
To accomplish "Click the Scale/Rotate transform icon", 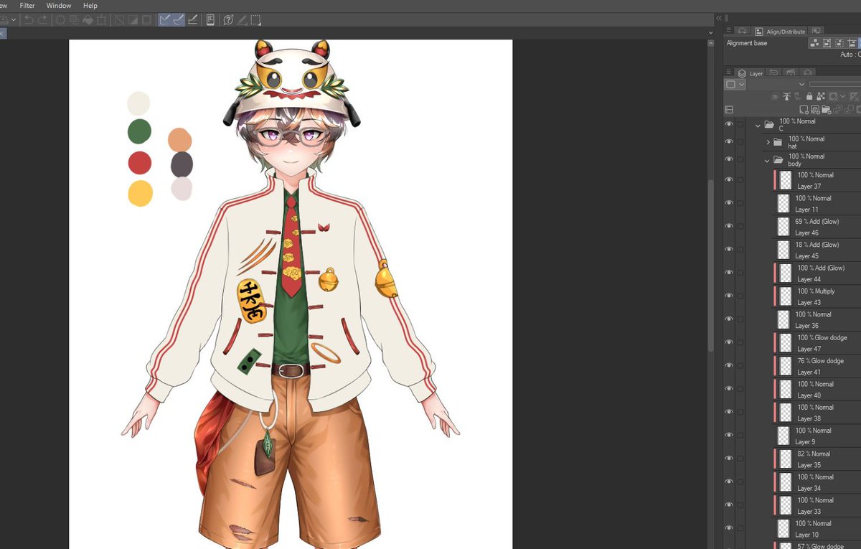I will 101,20.
